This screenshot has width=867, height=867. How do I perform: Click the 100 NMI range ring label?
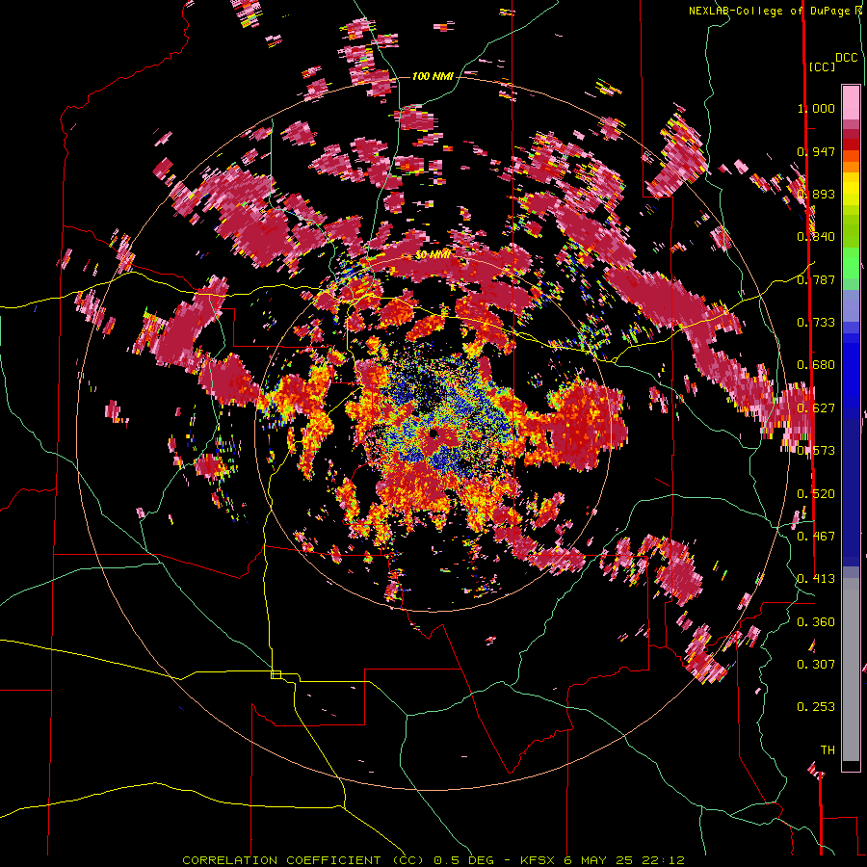coord(433,76)
